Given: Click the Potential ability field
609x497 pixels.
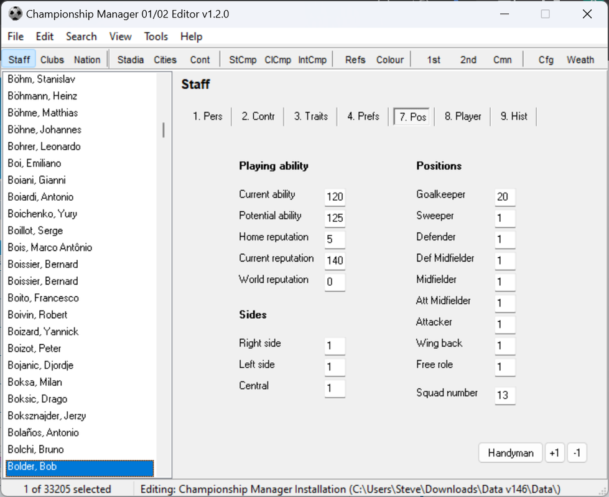Looking at the screenshot, I should point(335,218).
